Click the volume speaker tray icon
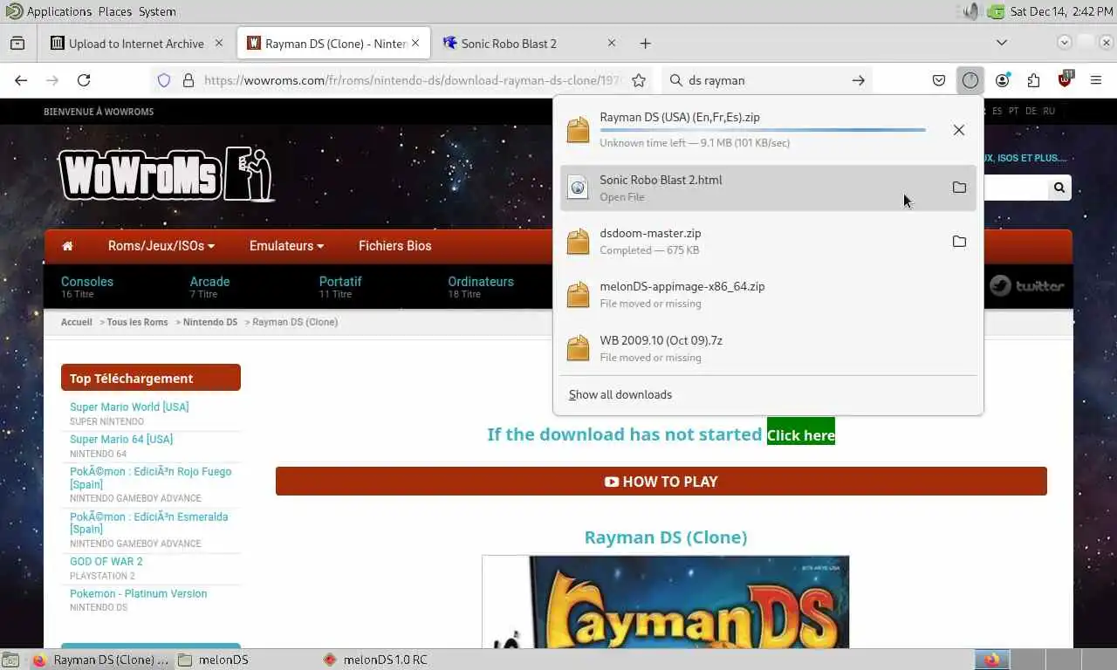The image size is (1117, 670). 971,11
